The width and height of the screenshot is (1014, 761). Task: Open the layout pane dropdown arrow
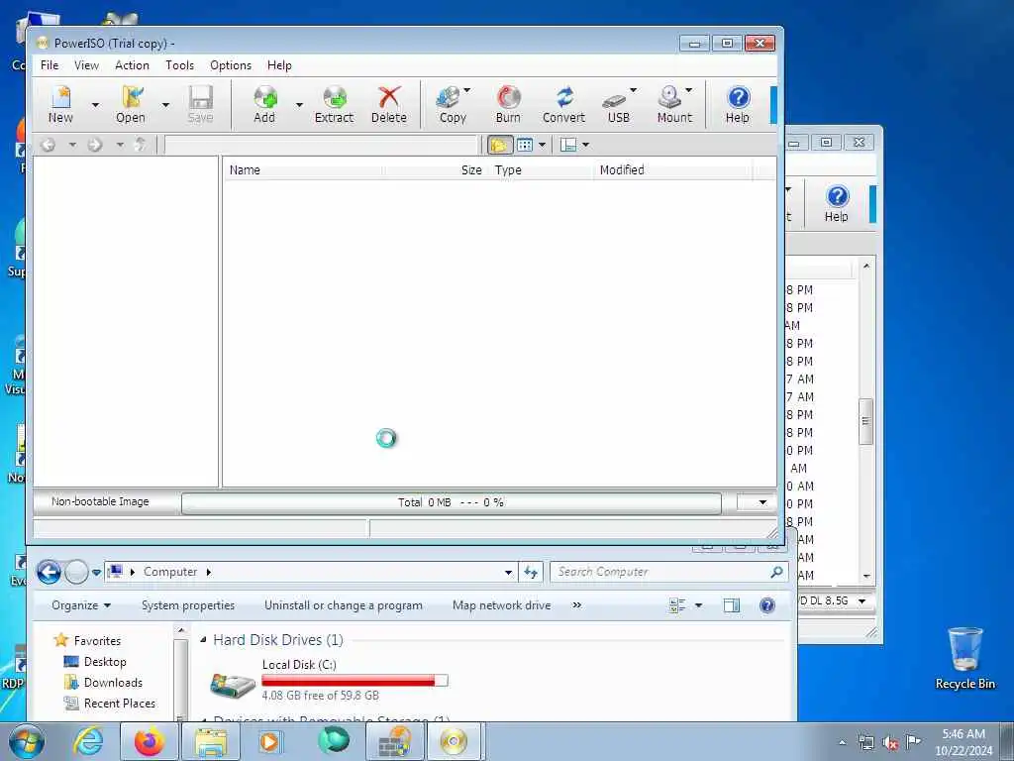586,145
